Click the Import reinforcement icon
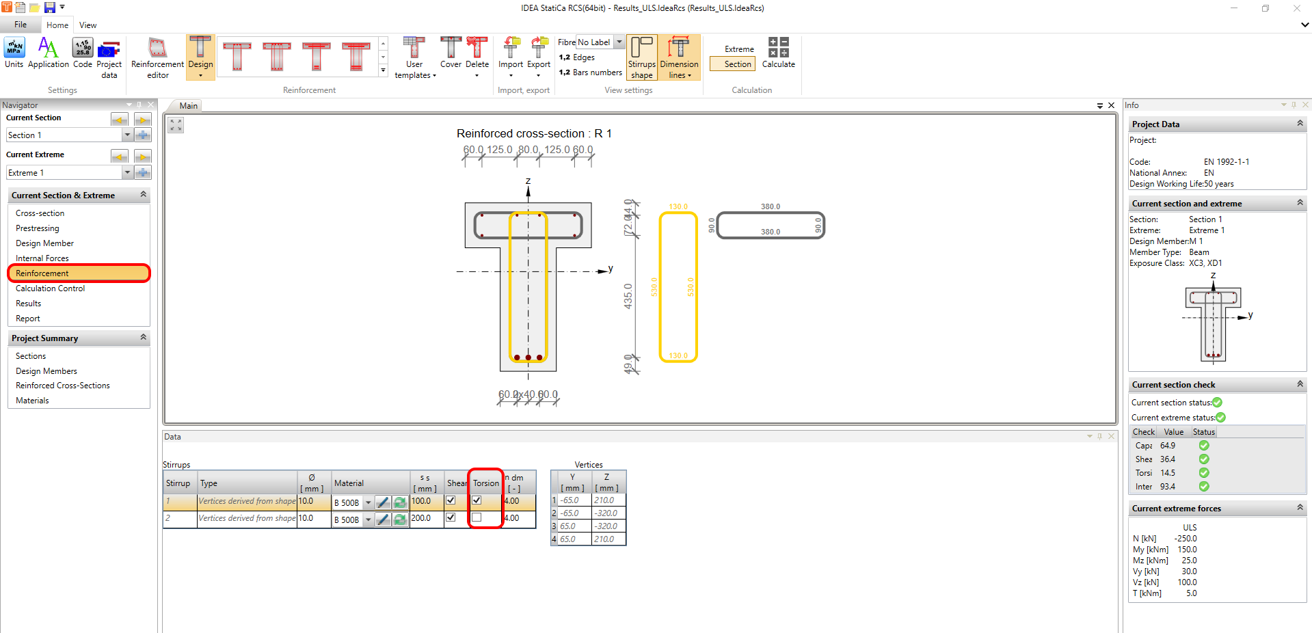Screen dimensions: 1312x633 [511, 55]
